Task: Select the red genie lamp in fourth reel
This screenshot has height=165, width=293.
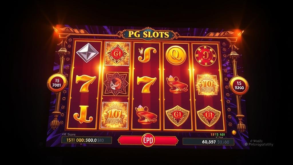Action: coord(176,84)
